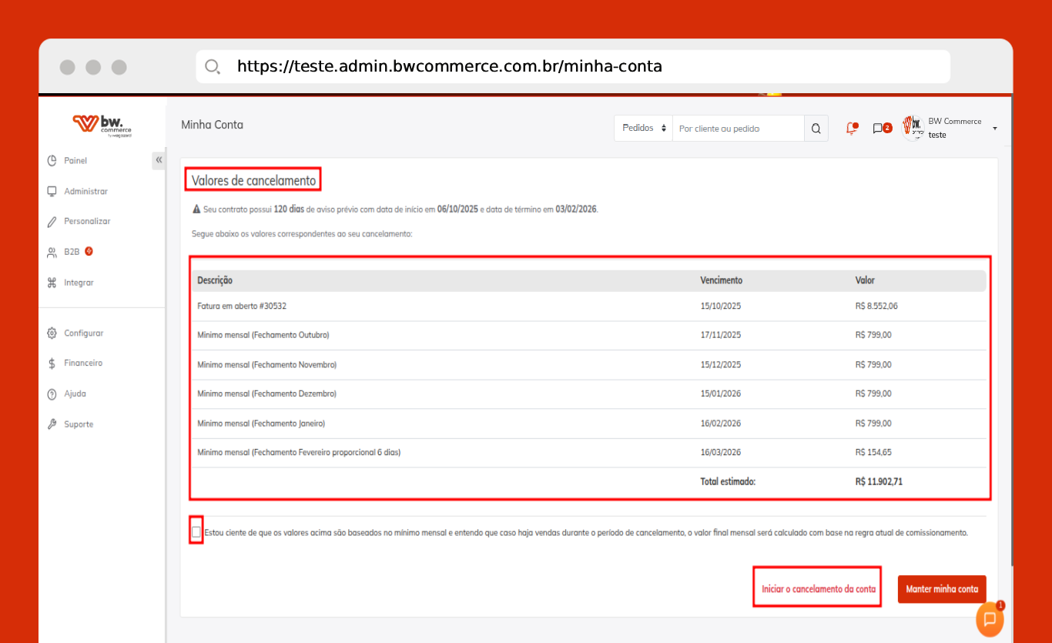
Task: Collapse the sidebar with double chevron
Action: pos(159,160)
